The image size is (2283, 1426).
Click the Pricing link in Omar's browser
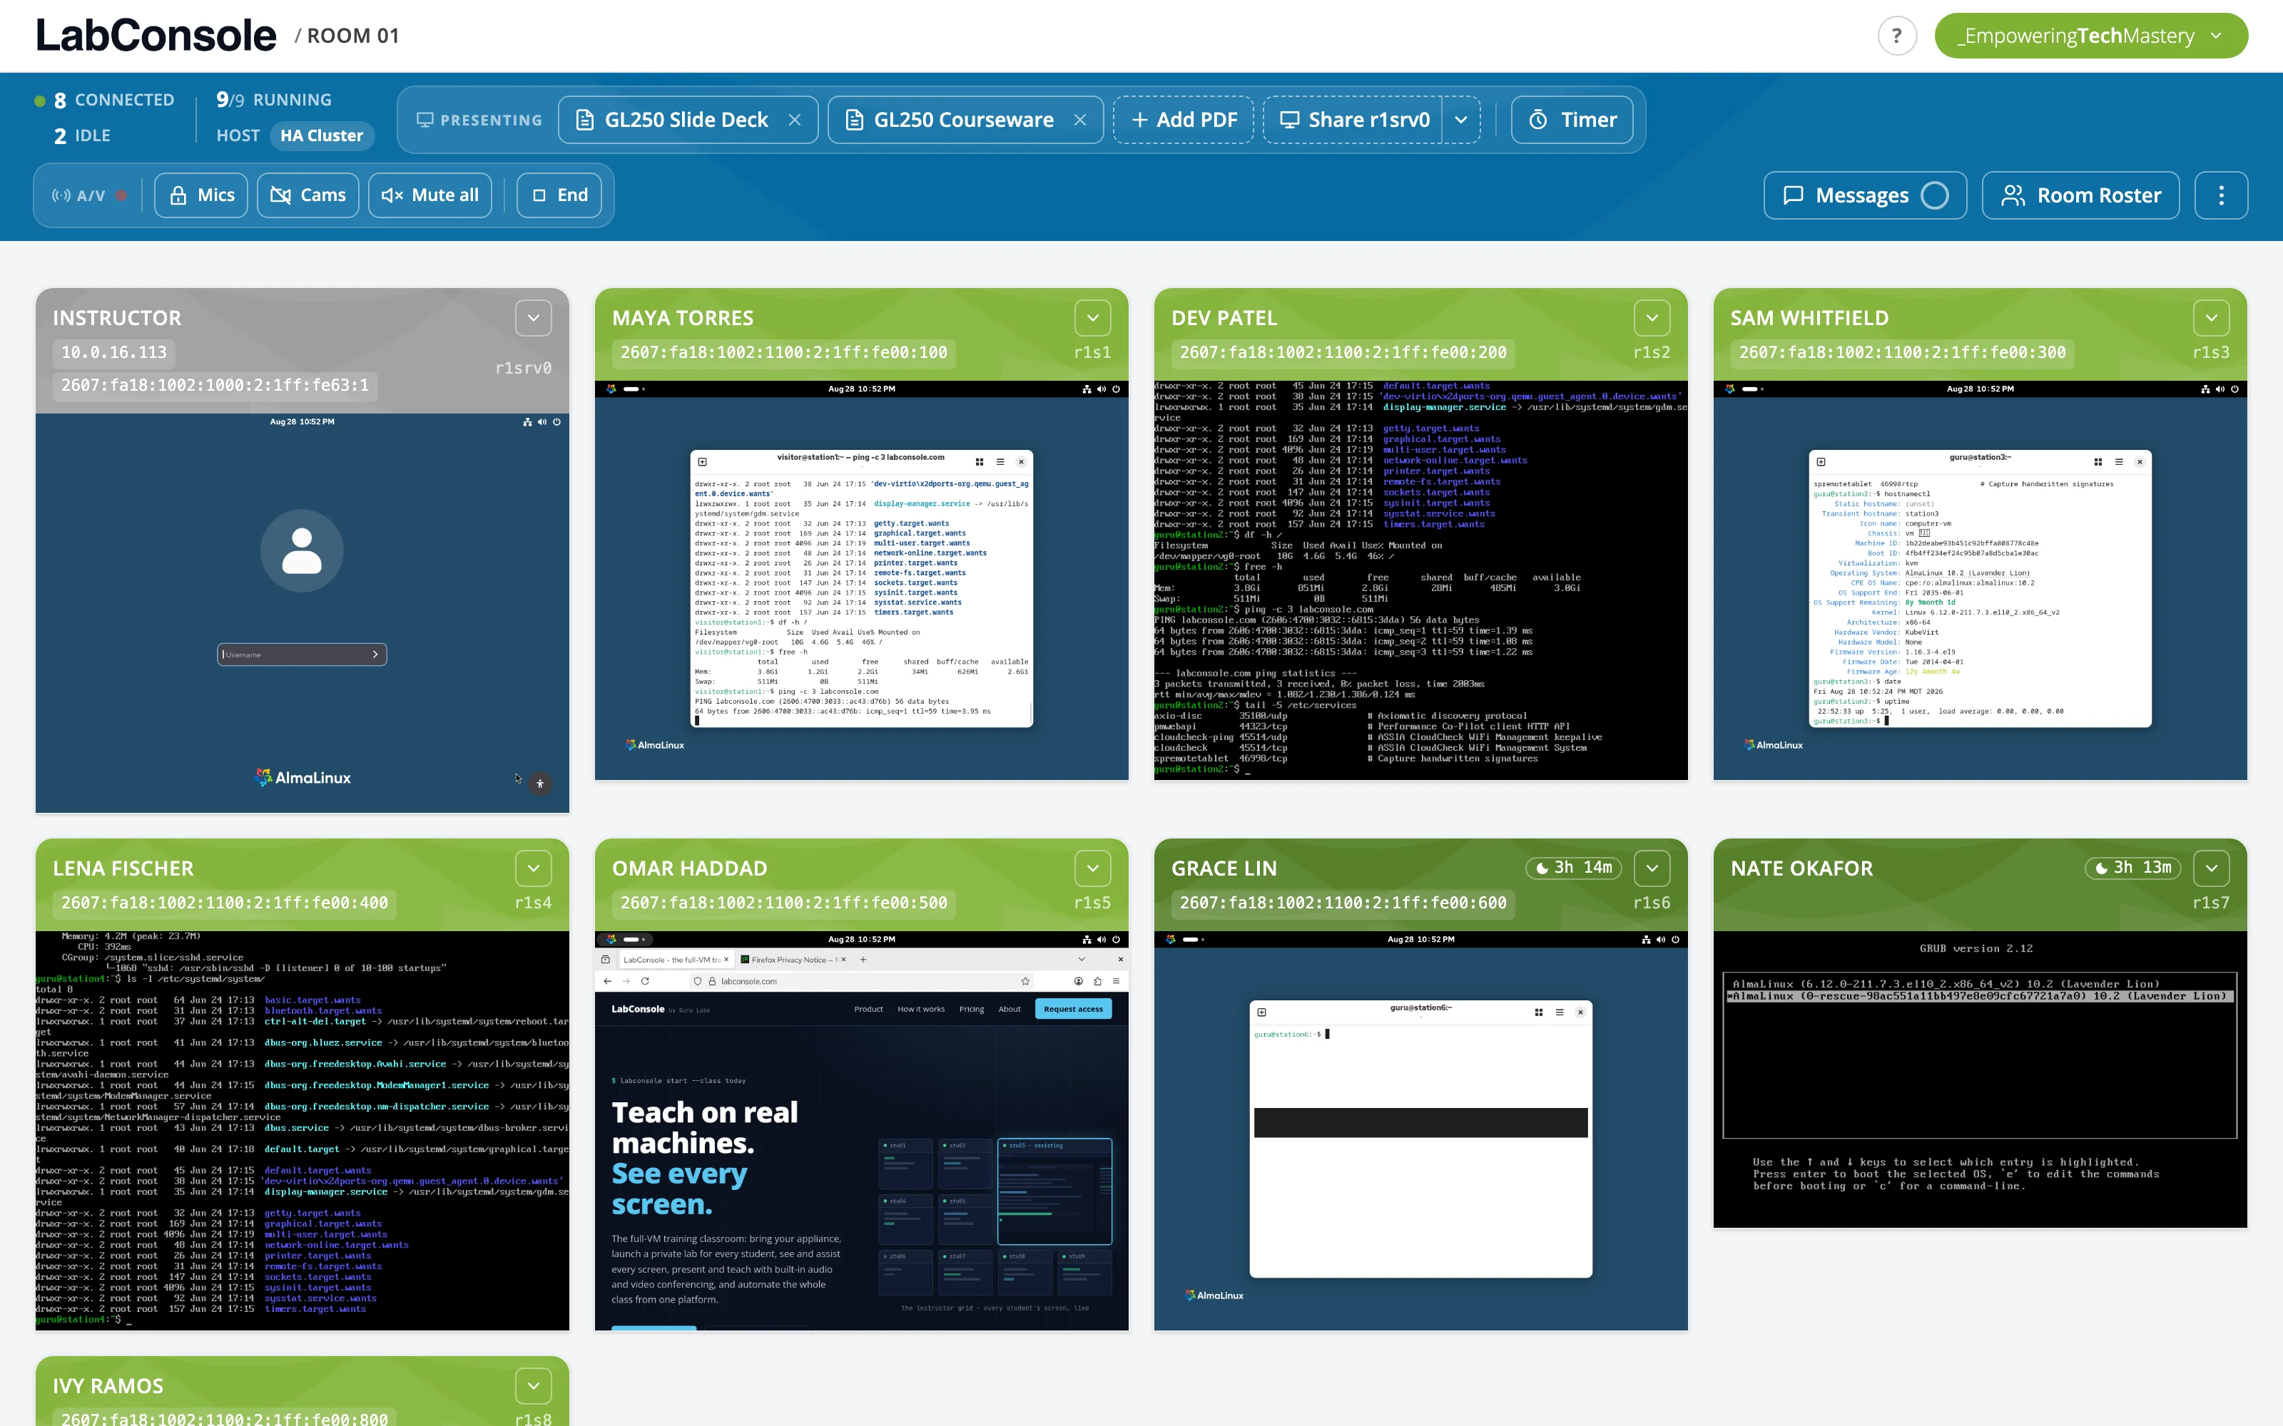click(972, 1009)
